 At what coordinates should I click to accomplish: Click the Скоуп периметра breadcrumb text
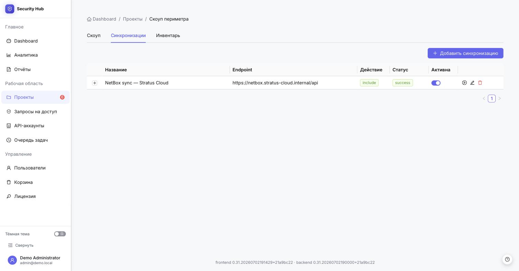click(x=169, y=19)
